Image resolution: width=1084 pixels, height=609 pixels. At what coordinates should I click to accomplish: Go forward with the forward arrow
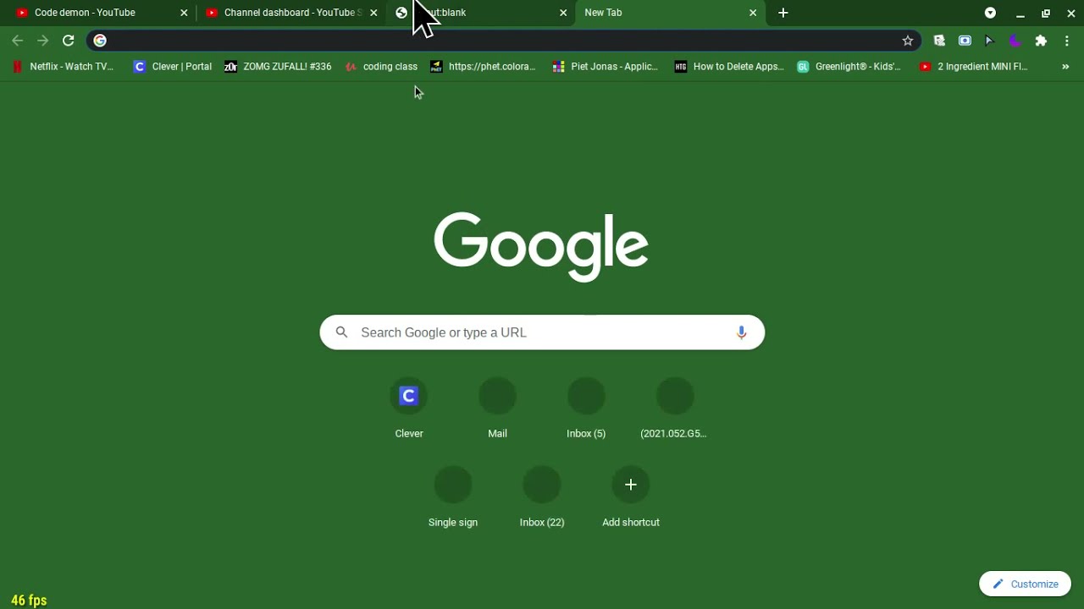43,41
